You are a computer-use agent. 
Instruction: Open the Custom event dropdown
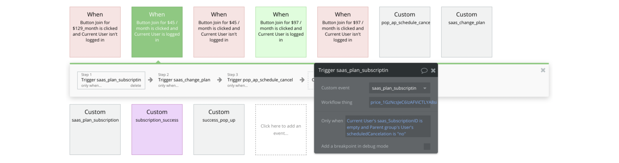399,88
